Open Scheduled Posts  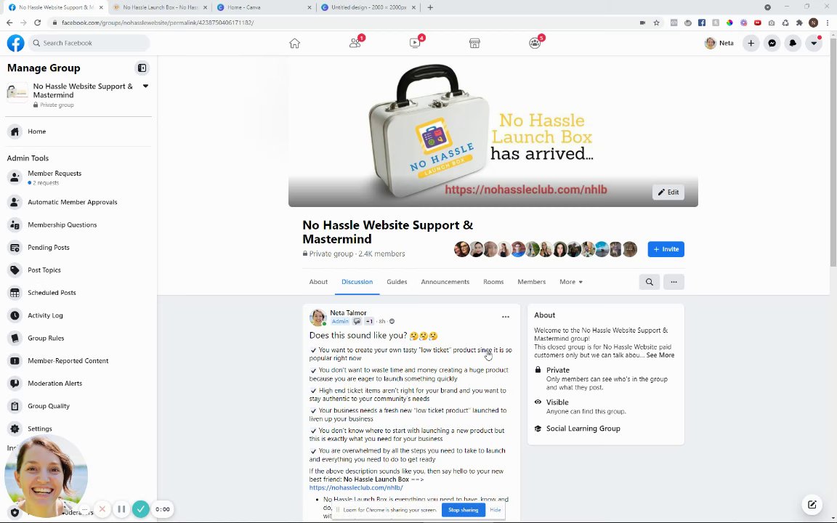[79, 293]
